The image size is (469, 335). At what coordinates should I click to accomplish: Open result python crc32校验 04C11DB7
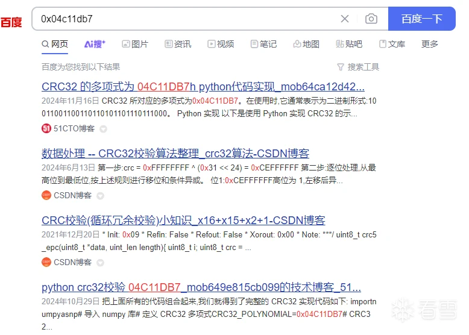click(x=201, y=287)
